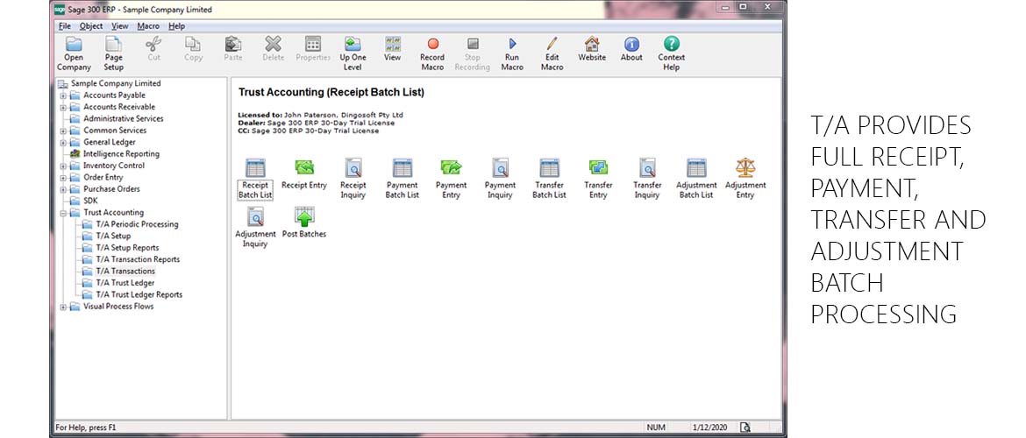Click the NUM status bar indicator
The height and width of the screenshot is (438, 1026).
pos(656,427)
